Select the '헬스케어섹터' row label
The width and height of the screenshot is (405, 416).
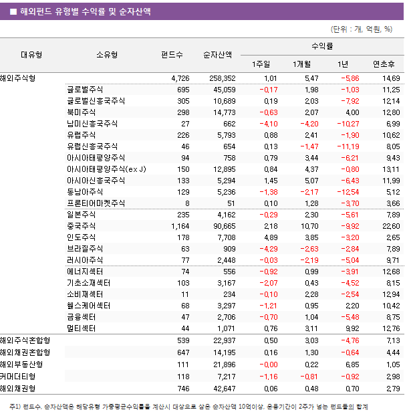coord(88,306)
